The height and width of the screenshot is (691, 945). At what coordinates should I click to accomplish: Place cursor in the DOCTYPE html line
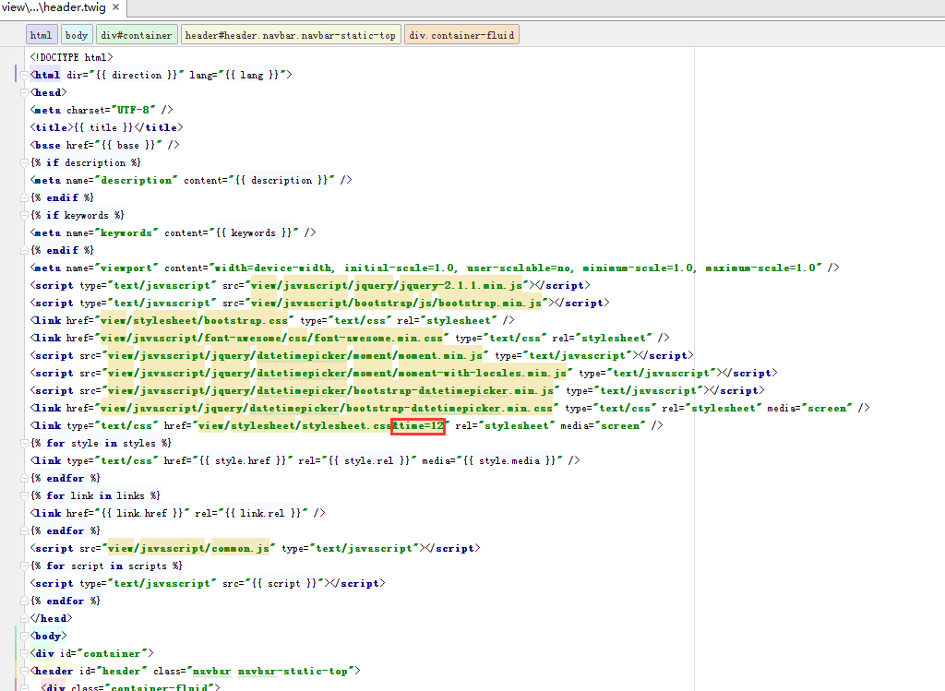click(72, 57)
